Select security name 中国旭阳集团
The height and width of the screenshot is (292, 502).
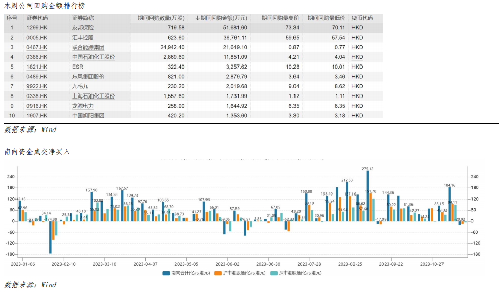[x=88, y=116]
